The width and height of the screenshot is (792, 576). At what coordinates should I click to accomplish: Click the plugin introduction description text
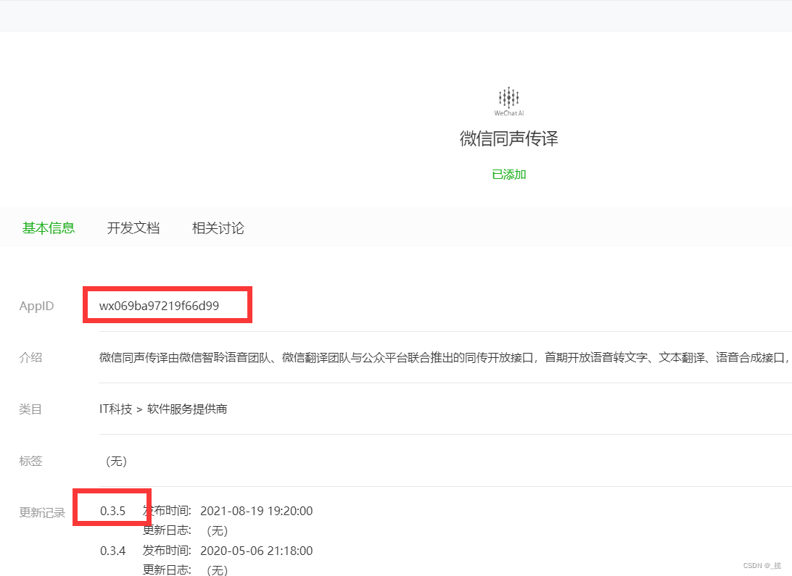click(x=445, y=358)
